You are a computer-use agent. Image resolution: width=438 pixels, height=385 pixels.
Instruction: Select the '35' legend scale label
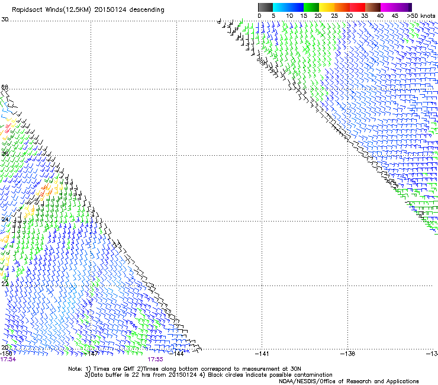pos(365,16)
